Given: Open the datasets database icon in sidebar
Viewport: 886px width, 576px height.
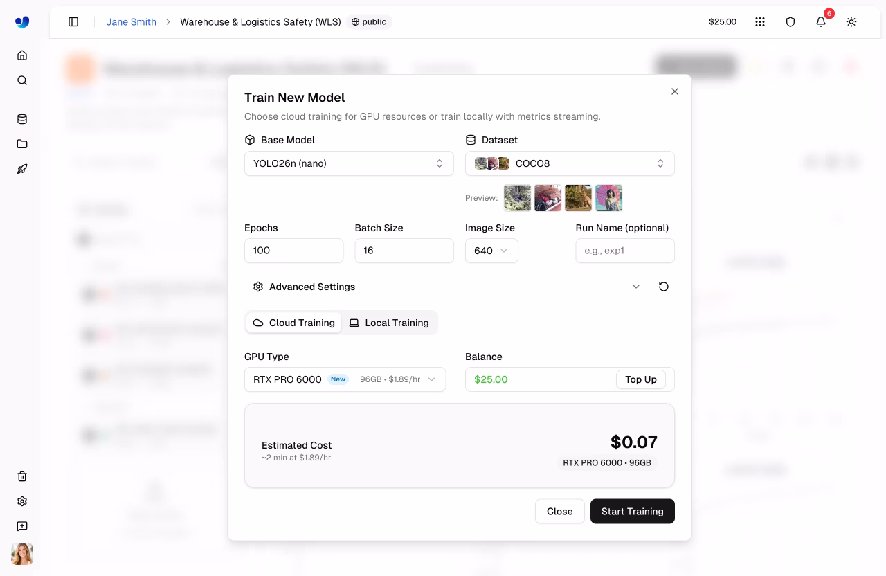Looking at the screenshot, I should (x=22, y=119).
